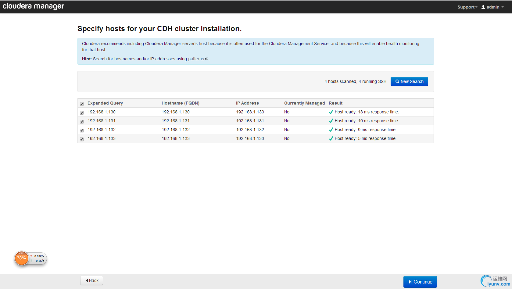
Task: Uncheck host 192.168.1.131 checkbox
Action: pyautogui.click(x=82, y=122)
